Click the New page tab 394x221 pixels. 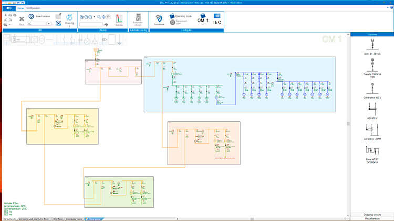pos(94,219)
